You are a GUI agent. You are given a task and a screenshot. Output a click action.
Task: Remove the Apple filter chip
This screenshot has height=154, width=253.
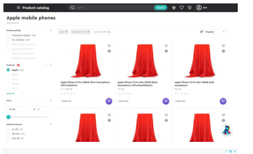[66, 32]
